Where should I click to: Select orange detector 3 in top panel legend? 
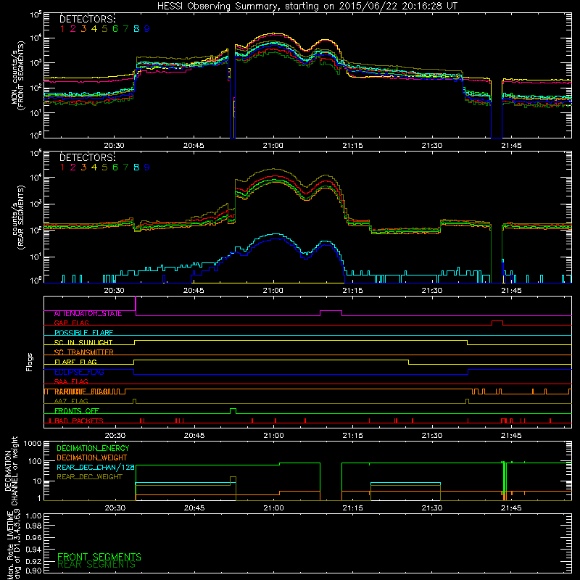coord(83,29)
